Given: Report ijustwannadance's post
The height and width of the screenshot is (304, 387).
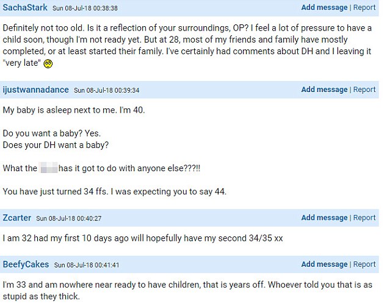Looking at the screenshot, I should pyautogui.click(x=364, y=90).
